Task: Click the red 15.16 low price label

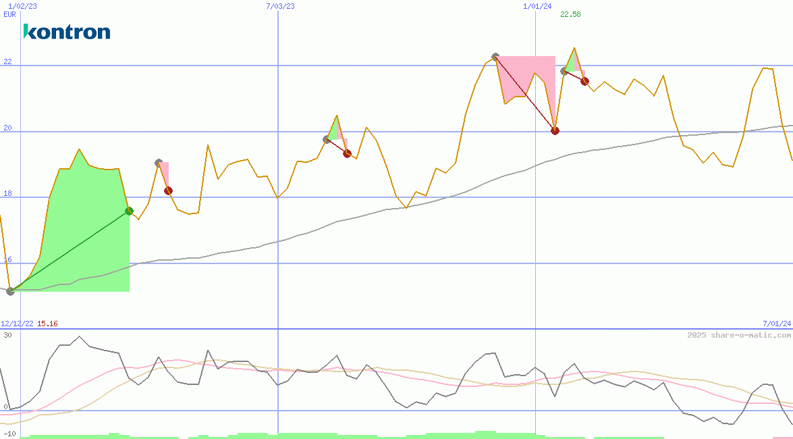Action: coord(47,324)
